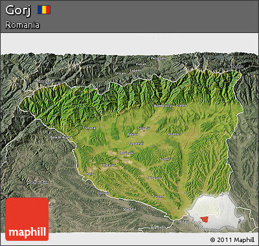The image size is (259, 246).
Task: Click the Turceni town label
Action: (x=159, y=196)
